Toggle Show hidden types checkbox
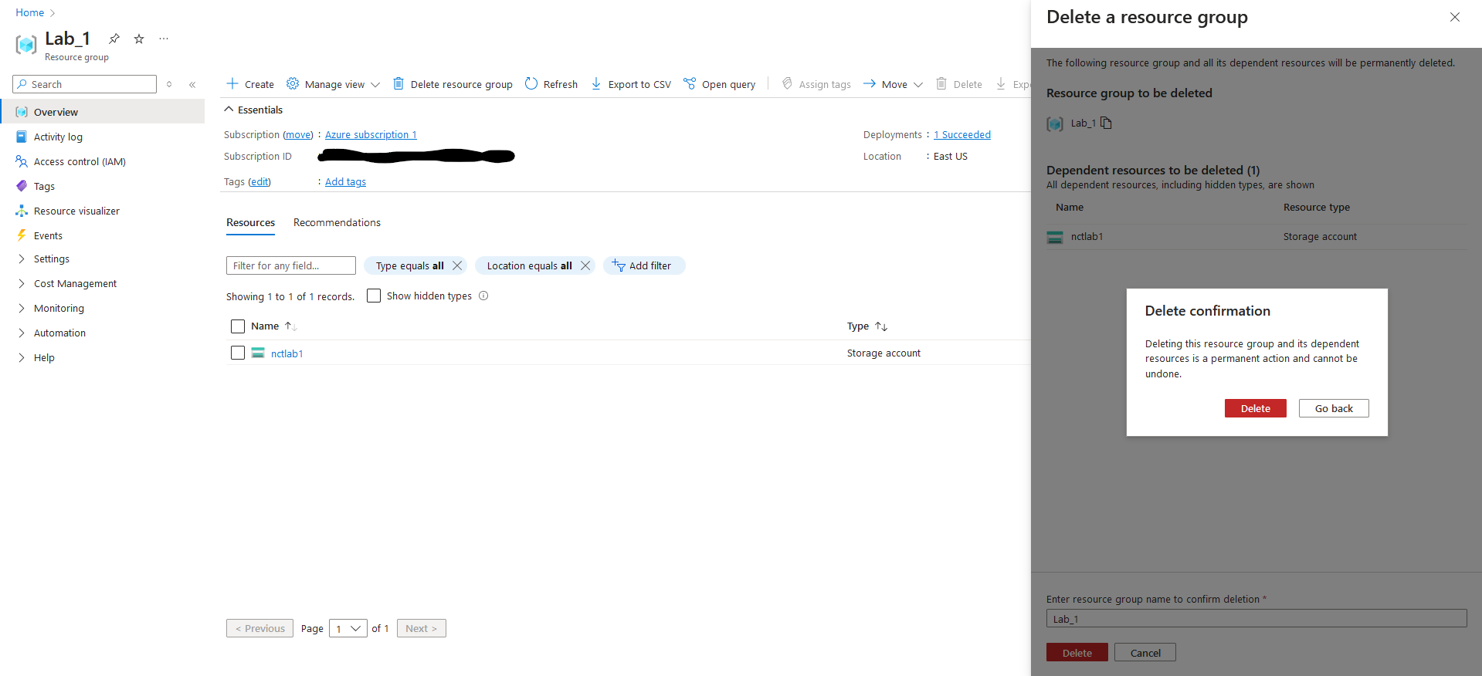Viewport: 1482px width, 676px height. (374, 296)
